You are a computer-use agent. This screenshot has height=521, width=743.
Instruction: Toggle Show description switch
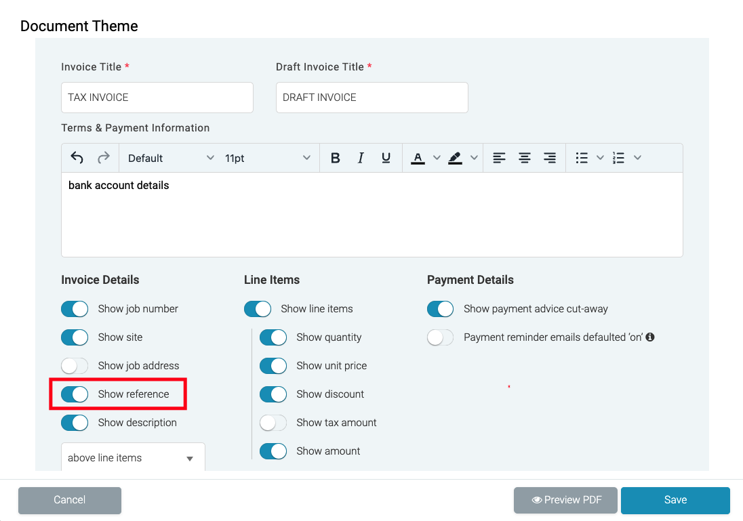point(75,423)
